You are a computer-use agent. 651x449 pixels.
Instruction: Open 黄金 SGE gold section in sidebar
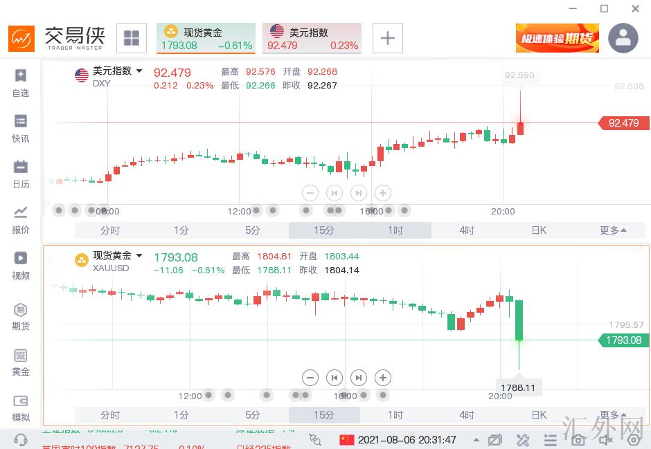pyautogui.click(x=20, y=362)
